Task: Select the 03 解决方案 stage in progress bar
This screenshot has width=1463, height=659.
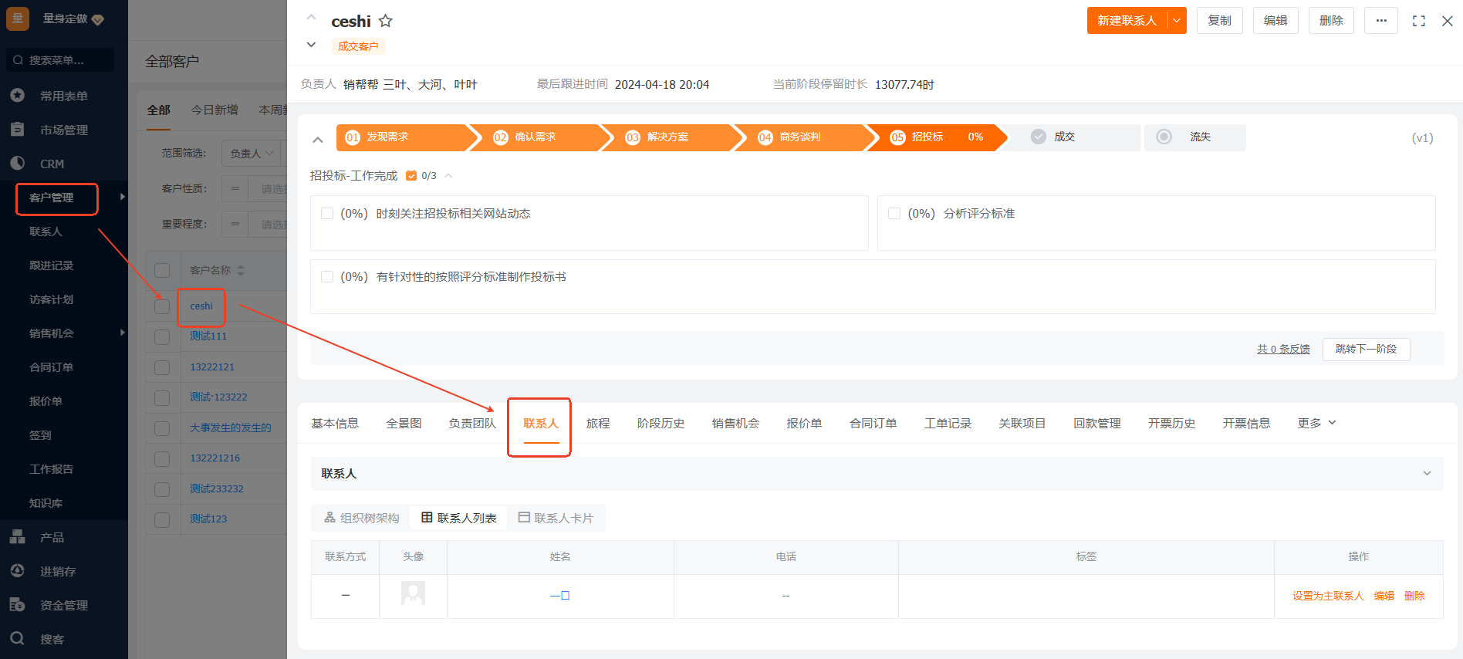Action: click(667, 137)
